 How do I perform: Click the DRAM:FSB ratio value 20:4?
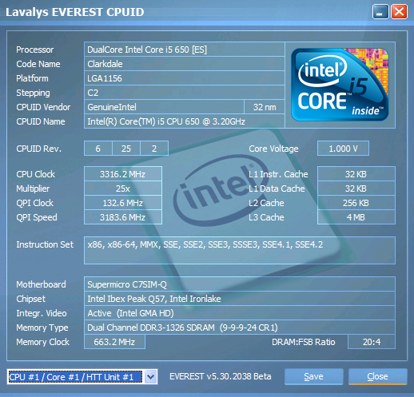[372, 342]
